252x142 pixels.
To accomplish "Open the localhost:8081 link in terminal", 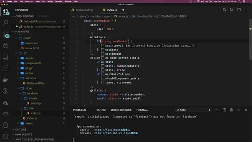I will [112, 130].
